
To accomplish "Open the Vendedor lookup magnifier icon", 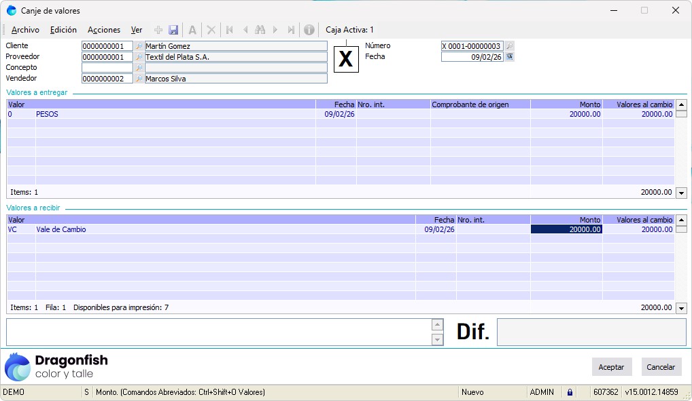I will point(139,79).
